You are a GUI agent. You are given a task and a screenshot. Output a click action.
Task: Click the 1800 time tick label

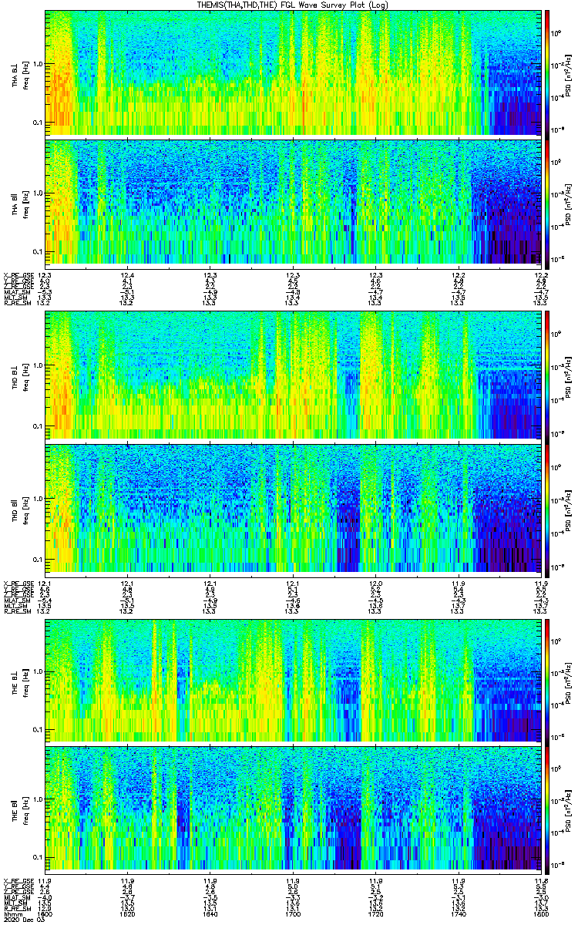click(540, 914)
